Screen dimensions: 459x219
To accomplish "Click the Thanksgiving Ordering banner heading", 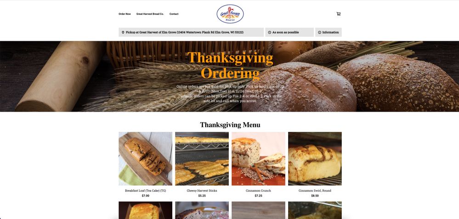I will coord(230,66).
